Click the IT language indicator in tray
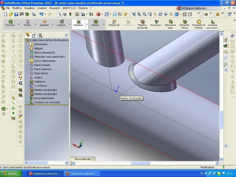The image size is (236, 177). 202,173
